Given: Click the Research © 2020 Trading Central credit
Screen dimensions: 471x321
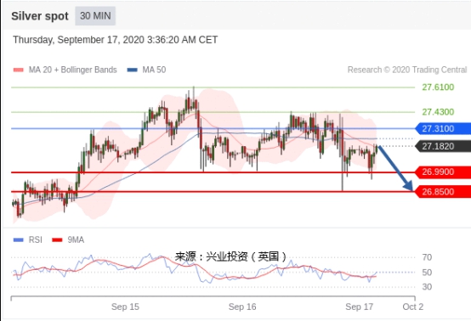Looking at the screenshot, I should pos(407,70).
